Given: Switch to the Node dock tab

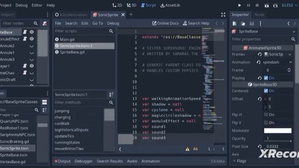Looking at the screenshot, I should (x=259, y=14).
